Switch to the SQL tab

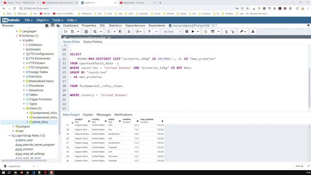pyautogui.click(x=103, y=26)
